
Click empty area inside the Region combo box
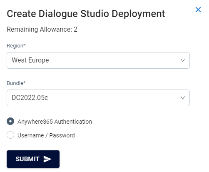[x=114, y=60]
